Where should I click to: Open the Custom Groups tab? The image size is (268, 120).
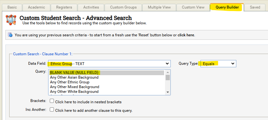(x=123, y=7)
